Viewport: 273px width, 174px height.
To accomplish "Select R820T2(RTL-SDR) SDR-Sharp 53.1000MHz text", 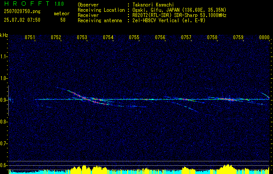I will point(179,15).
